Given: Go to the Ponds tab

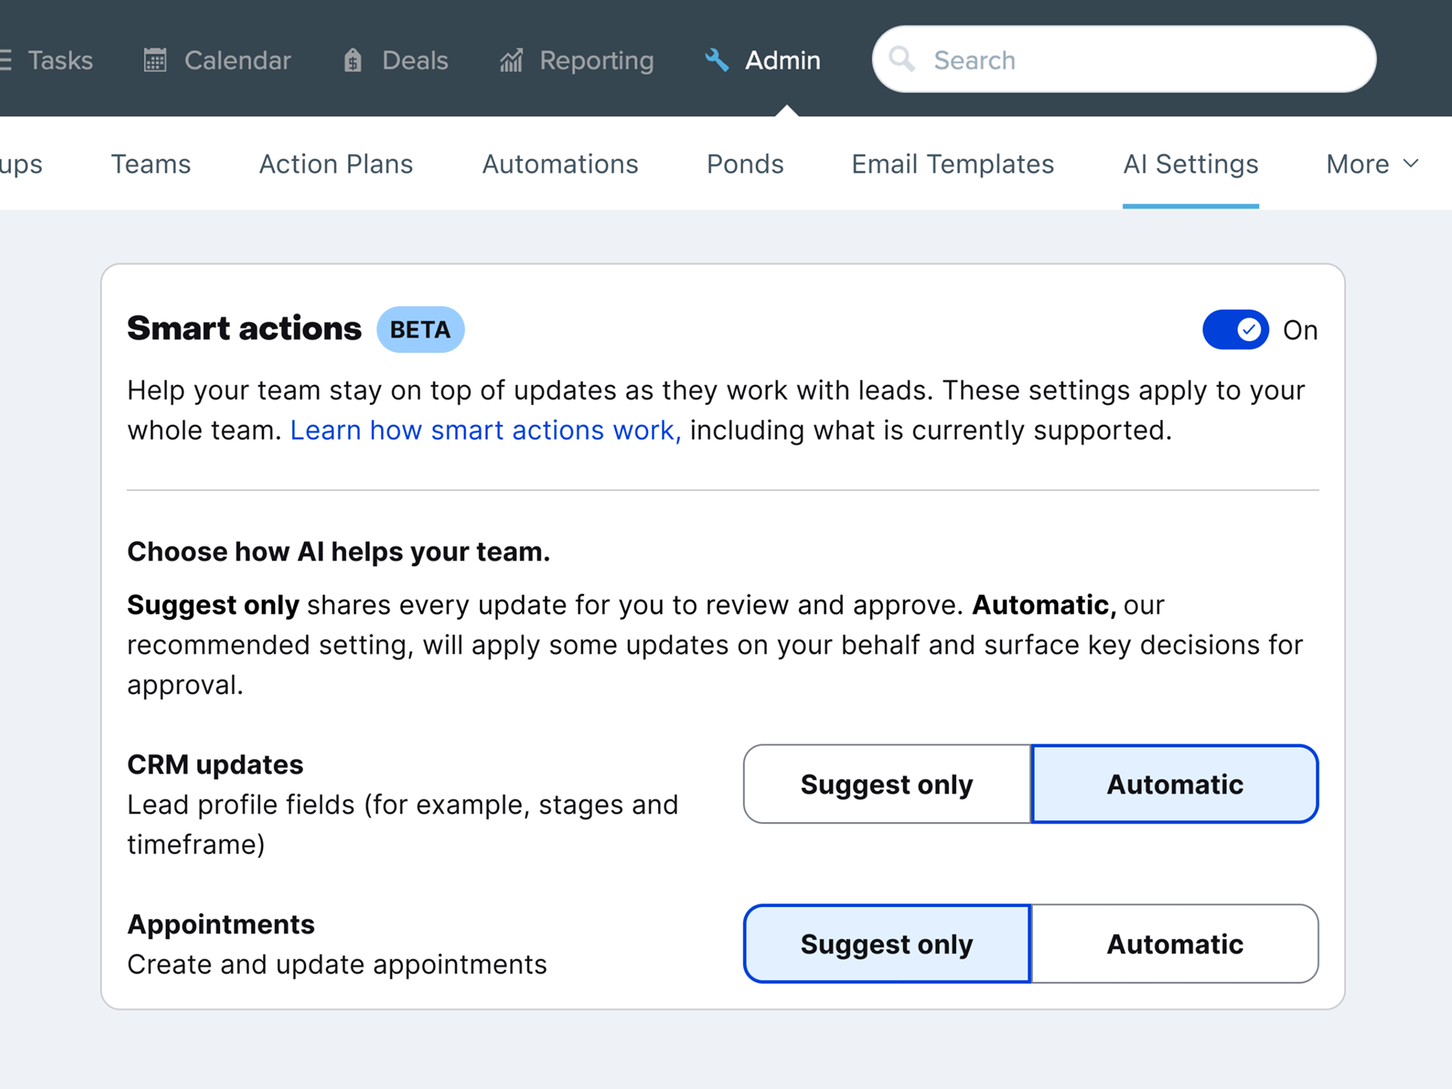Looking at the screenshot, I should 745,164.
